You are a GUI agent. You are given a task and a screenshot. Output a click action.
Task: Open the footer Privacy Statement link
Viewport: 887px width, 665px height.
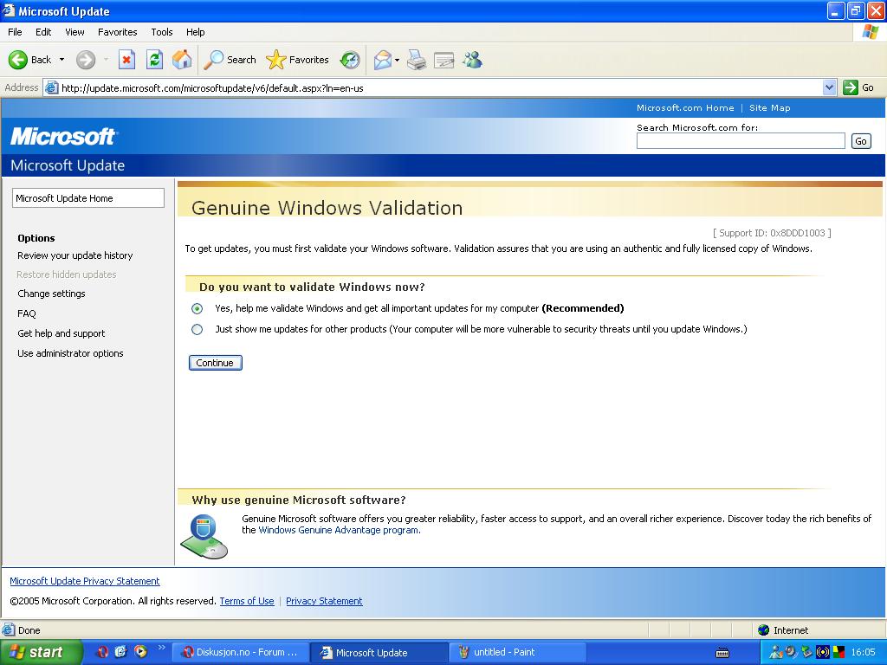(324, 601)
